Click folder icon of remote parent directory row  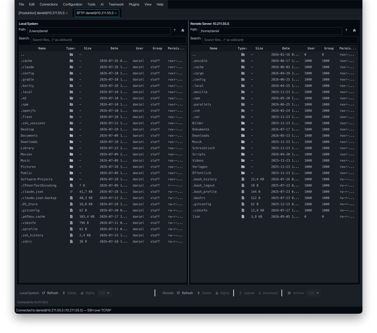[243, 55]
